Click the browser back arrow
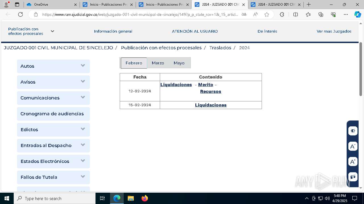This screenshot has height=204, width=364. pos(8,14)
